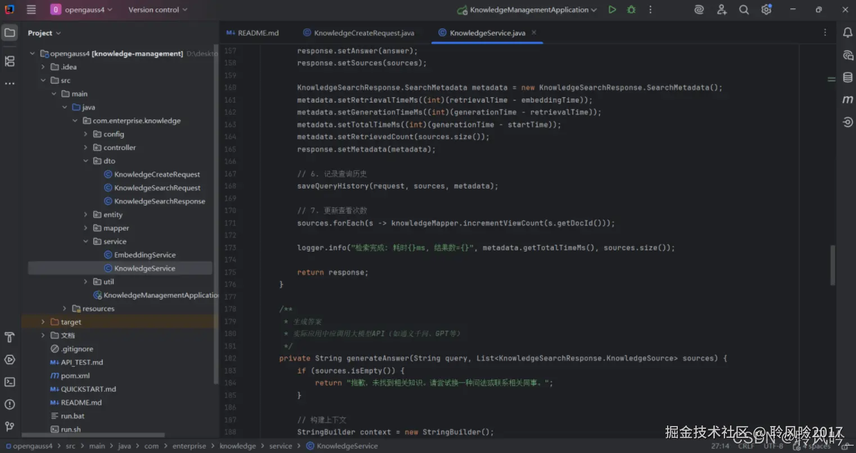856x453 pixels.
Task: Run KnowledgeManagementApplication with the green play icon
Action: 612,10
